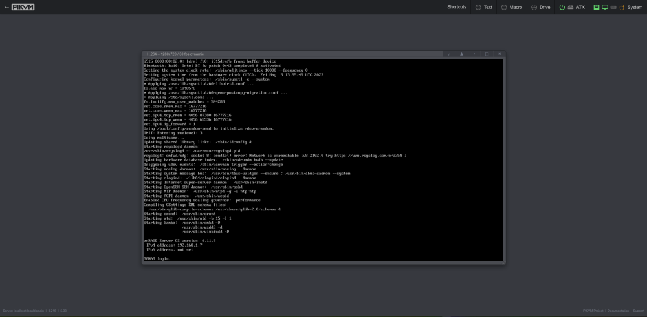Close the H.264 stream window
647x317 pixels.
pyautogui.click(x=499, y=54)
